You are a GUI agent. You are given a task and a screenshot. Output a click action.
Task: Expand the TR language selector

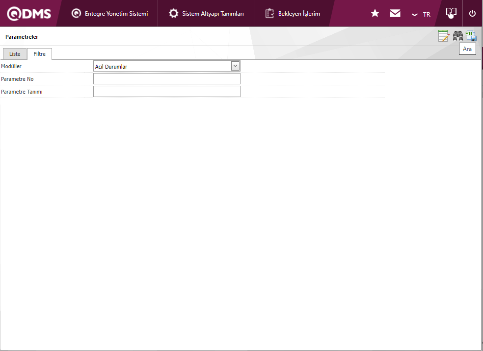coord(421,14)
